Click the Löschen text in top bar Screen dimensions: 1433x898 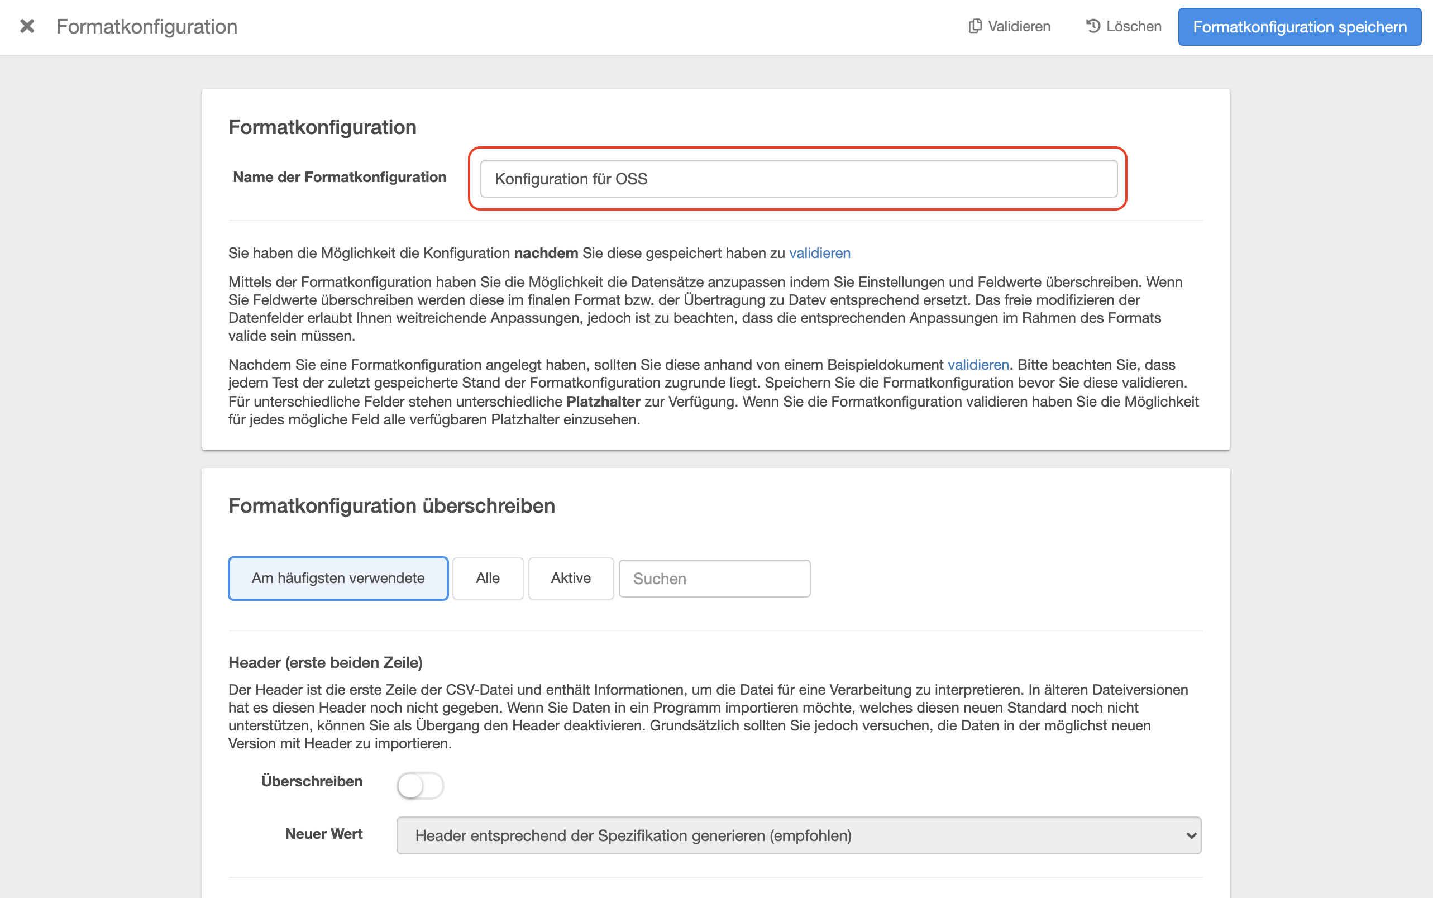1134,26
